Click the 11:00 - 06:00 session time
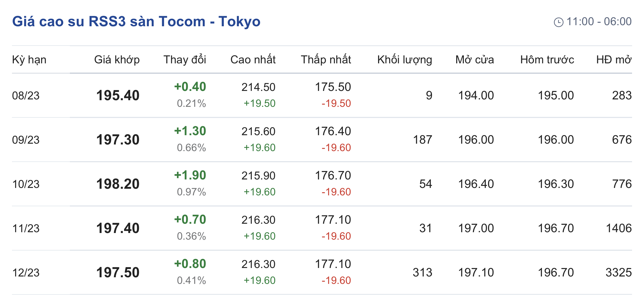Screen dimensions: 644x299 599,21
